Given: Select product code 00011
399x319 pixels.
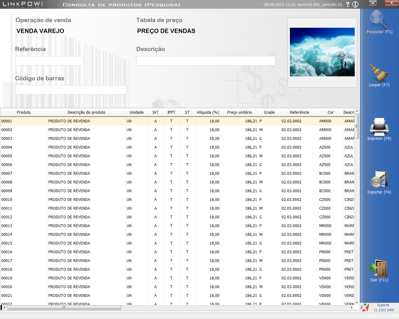Looking at the screenshot, I should [7, 208].
